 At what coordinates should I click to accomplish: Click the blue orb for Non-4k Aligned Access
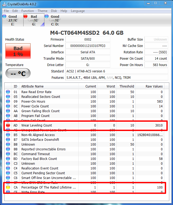click(x=8, y=135)
